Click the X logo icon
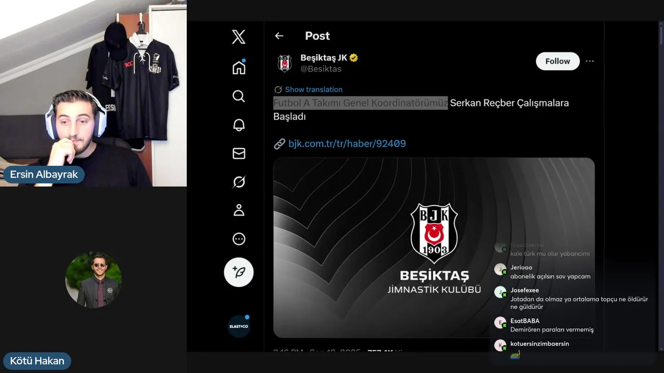 coord(239,37)
